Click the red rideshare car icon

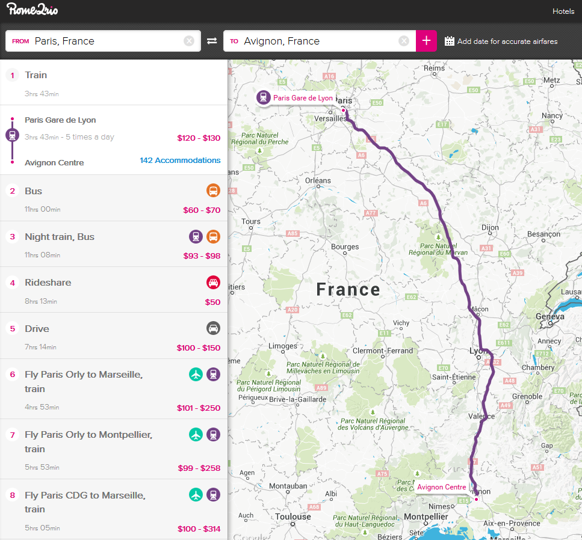click(x=214, y=283)
